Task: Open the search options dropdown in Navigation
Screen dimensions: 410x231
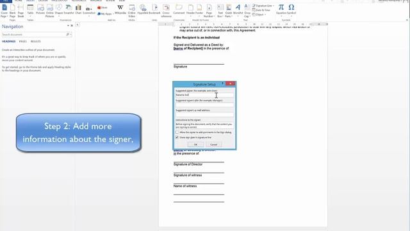Action: point(71,35)
